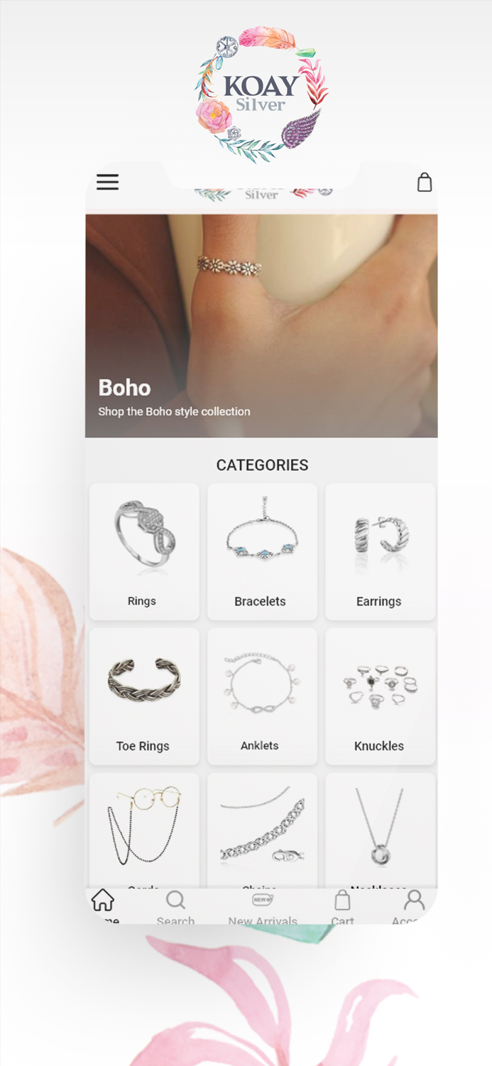Open the Anklets category
The height and width of the screenshot is (1066, 492).
click(x=262, y=696)
